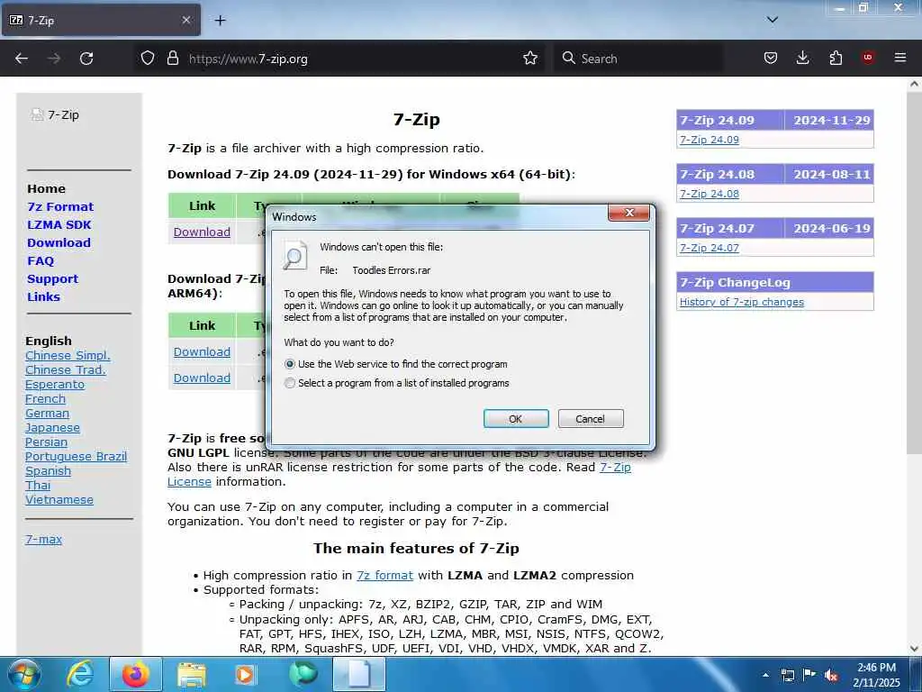Expand the list all tabs chevron
922x692 pixels.
pyautogui.click(x=773, y=20)
